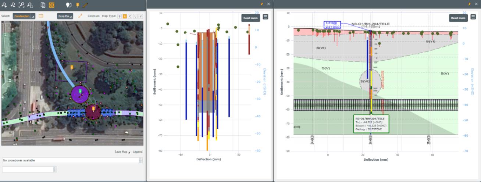This screenshot has height=182, width=481.
Task: Close the middle chart panel
Action: 268,4
